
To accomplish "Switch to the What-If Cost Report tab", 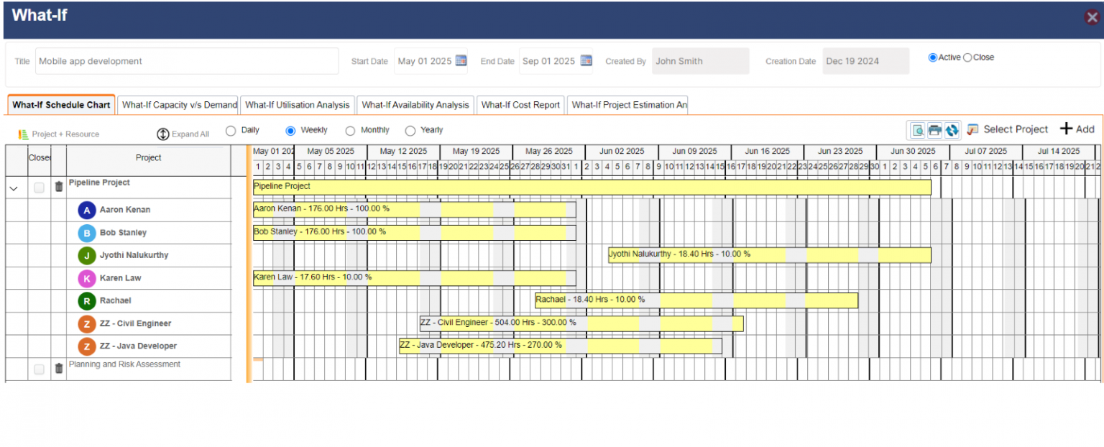I will 520,104.
